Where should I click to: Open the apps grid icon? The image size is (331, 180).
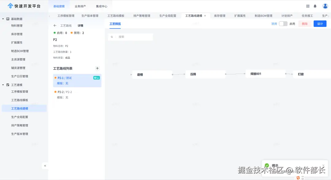coord(308,6)
